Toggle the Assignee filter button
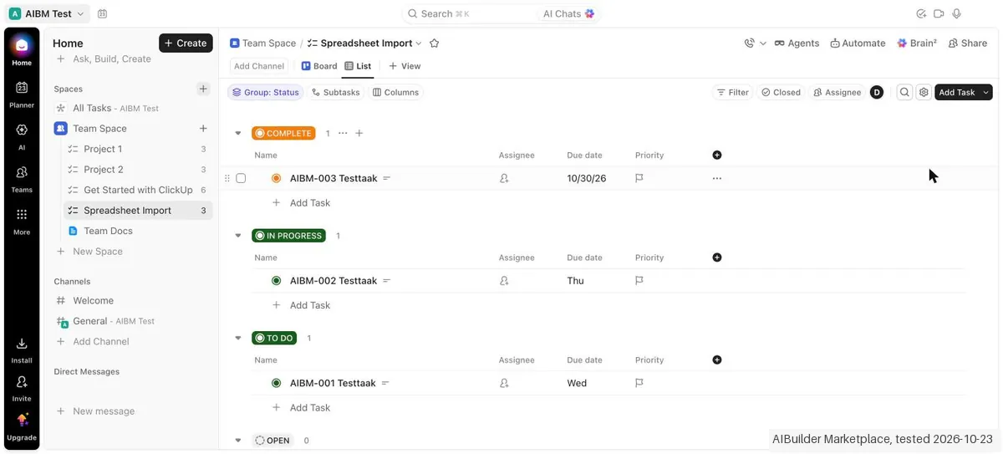The width and height of the screenshot is (1003, 454). [838, 92]
